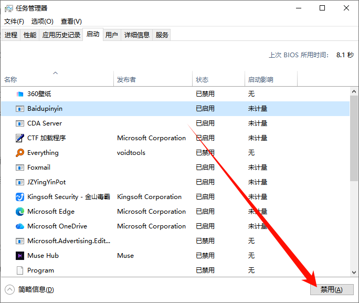The image size is (359, 303).
Task: Click the Microsoft OneDrive cloud icon
Action: [20, 226]
